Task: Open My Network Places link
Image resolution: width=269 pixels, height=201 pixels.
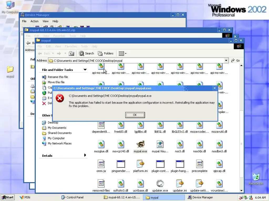Action: click(60, 143)
